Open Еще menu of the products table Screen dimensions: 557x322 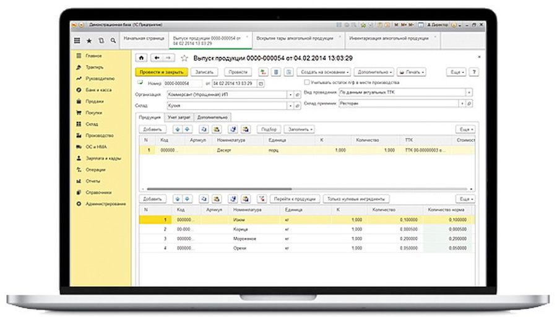465,129
